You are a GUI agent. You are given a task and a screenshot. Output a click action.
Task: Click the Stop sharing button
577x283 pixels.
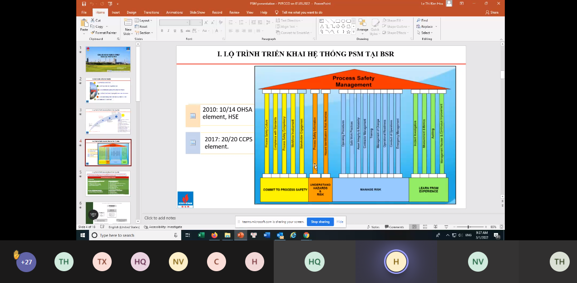(x=320, y=222)
